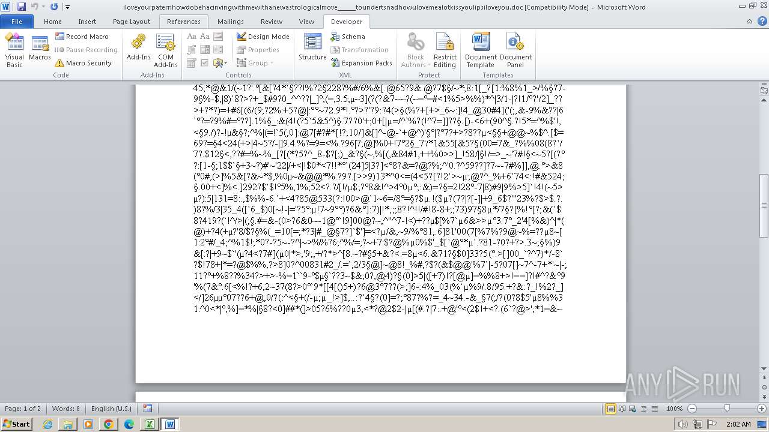Image resolution: width=769 pixels, height=432 pixels.
Task: Switch to Web Layout view
Action: pyautogui.click(x=633, y=409)
